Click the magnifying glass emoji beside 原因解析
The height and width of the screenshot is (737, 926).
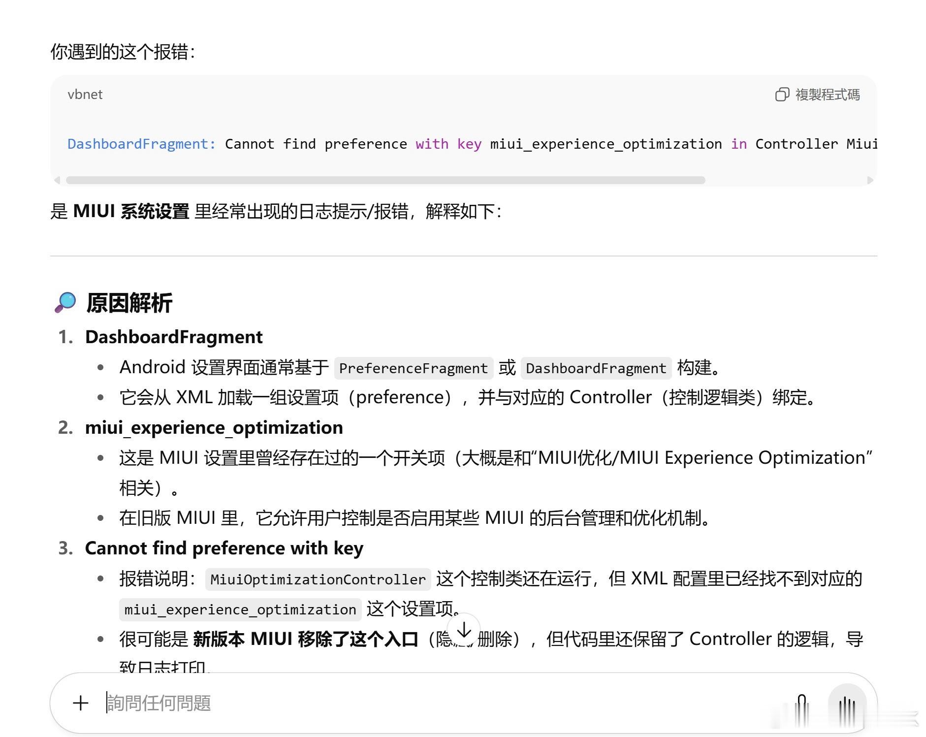pos(65,302)
